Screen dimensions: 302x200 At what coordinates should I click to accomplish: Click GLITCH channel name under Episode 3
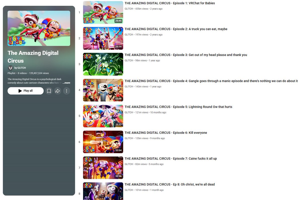coord(129,60)
